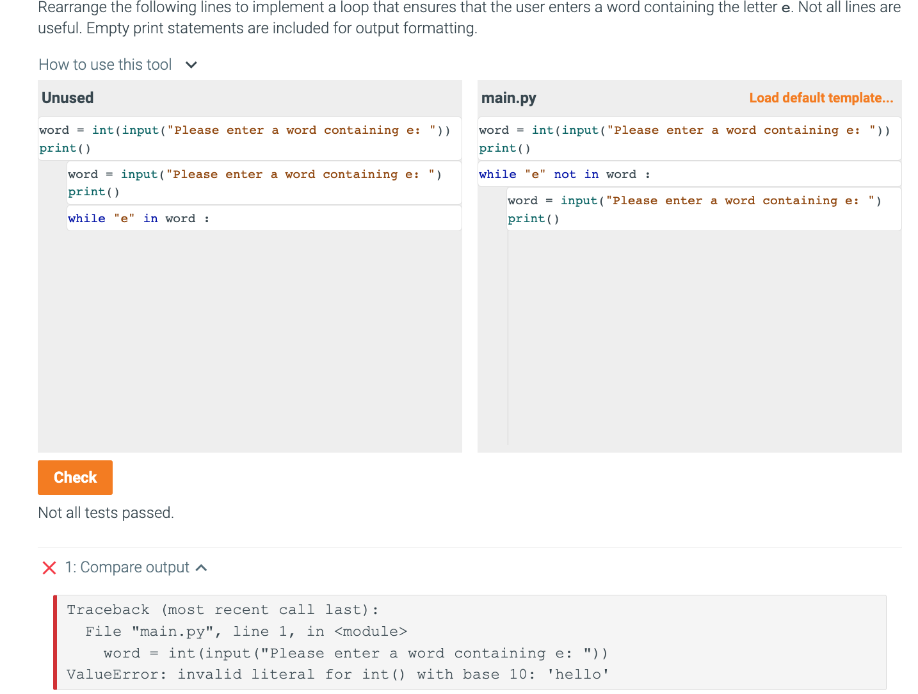This screenshot has width=918, height=694.
Task: Click the ValueError line in traceback
Action: 338,675
